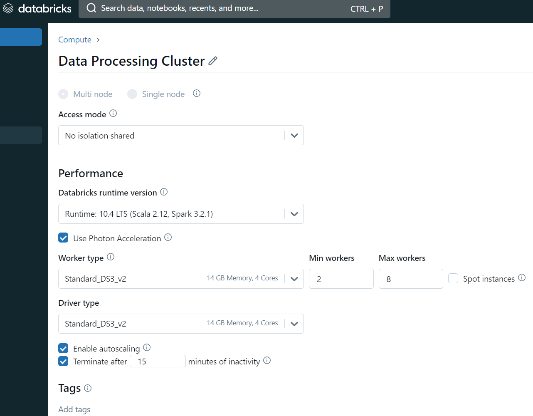The height and width of the screenshot is (416, 533).
Task: Click the search magnifier icon
Action: coord(91,8)
